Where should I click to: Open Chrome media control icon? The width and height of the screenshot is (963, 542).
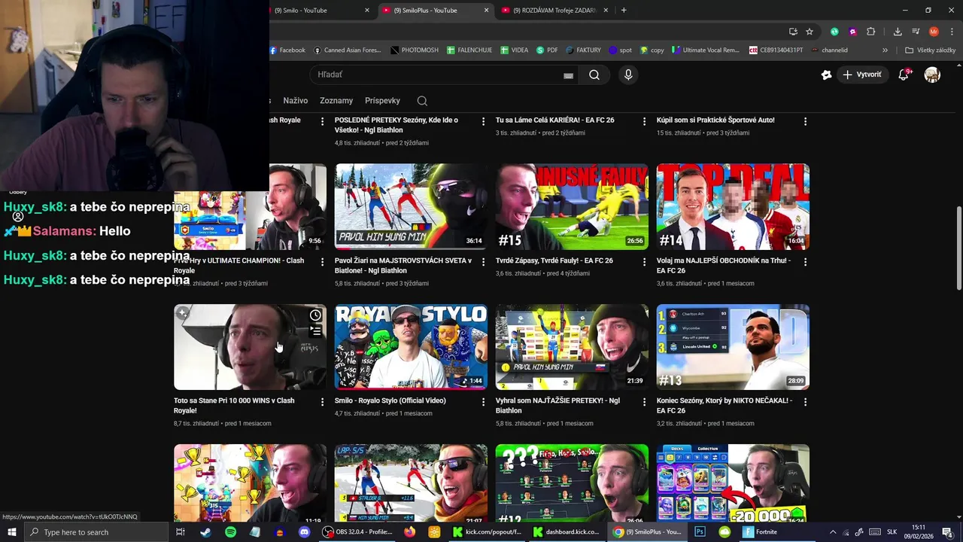916,32
